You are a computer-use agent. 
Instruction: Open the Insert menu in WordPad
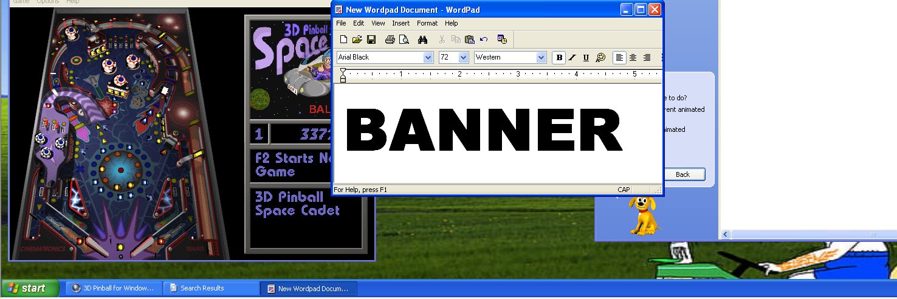click(400, 23)
